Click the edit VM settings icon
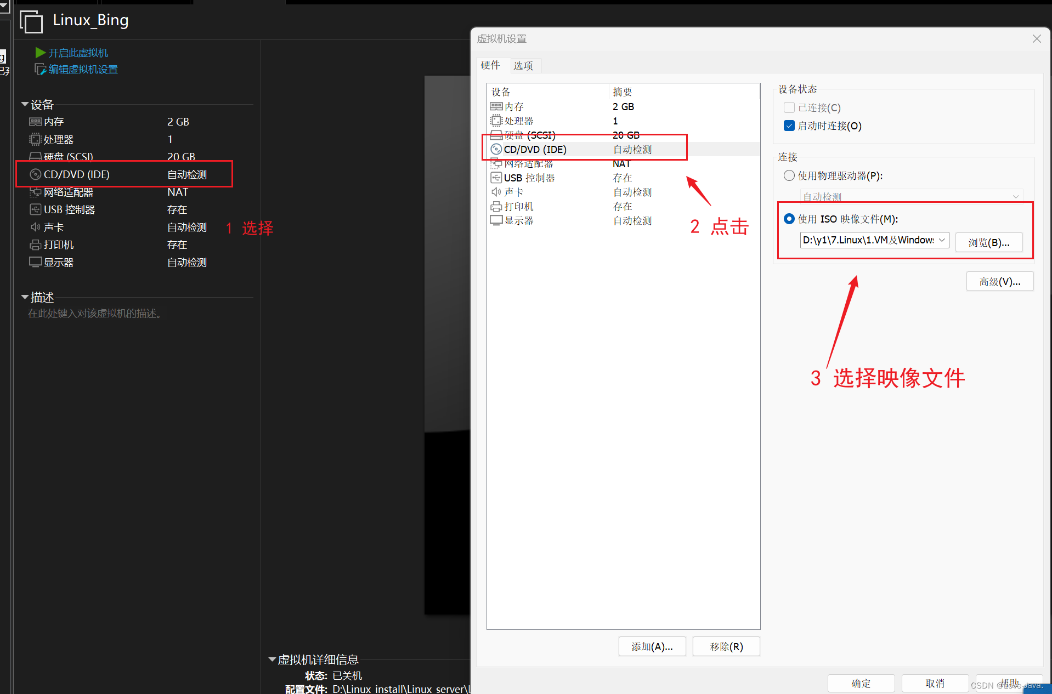Image resolution: width=1052 pixels, height=694 pixels. [x=40, y=69]
